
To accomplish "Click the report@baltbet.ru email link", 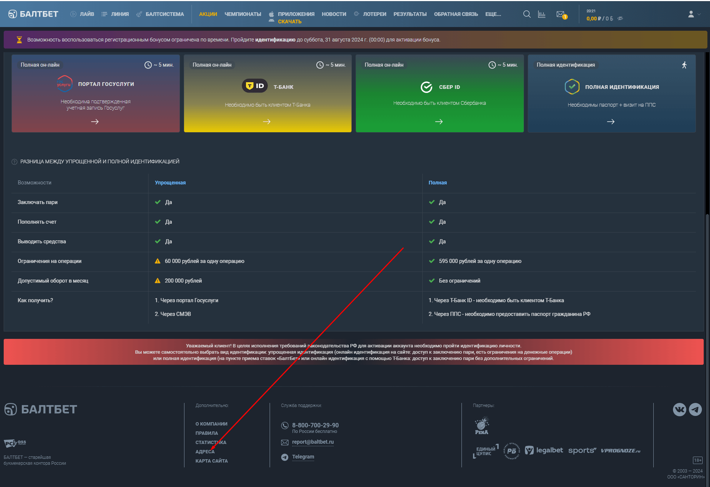I will 313,442.
